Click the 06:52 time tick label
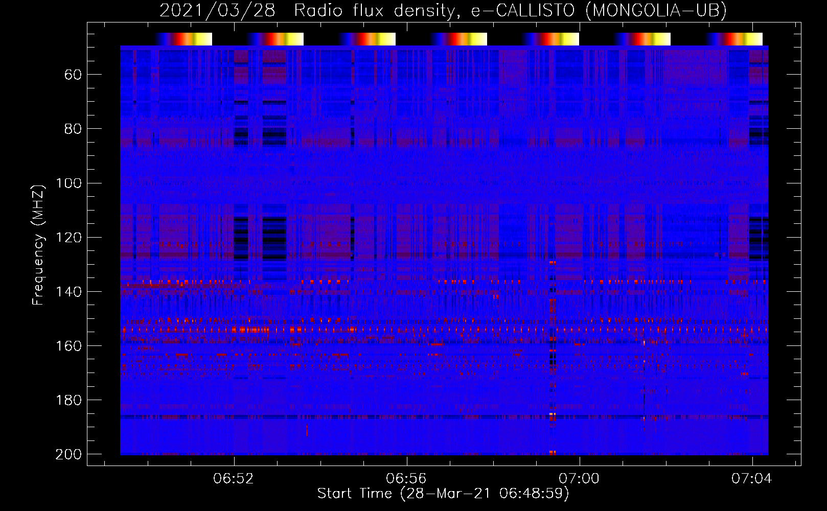 (234, 479)
